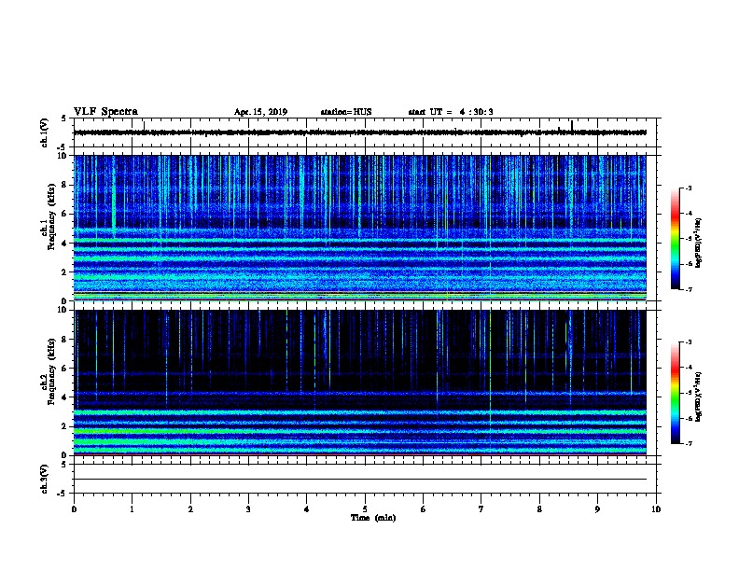The width and height of the screenshot is (739, 571).
Task: Click the 'VLF Spectra' title text
Action: point(105,112)
